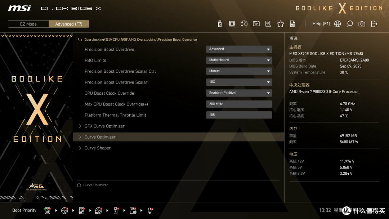This screenshot has height=219, width=389.
Task: Click the exit icon at top right
Action: (x=374, y=24)
